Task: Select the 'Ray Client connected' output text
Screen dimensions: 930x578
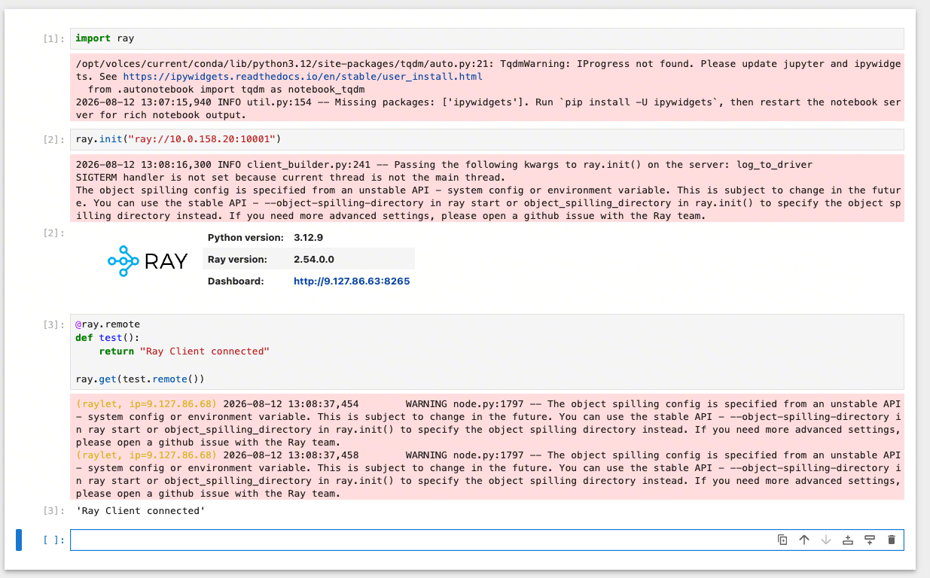Action: 141,511
